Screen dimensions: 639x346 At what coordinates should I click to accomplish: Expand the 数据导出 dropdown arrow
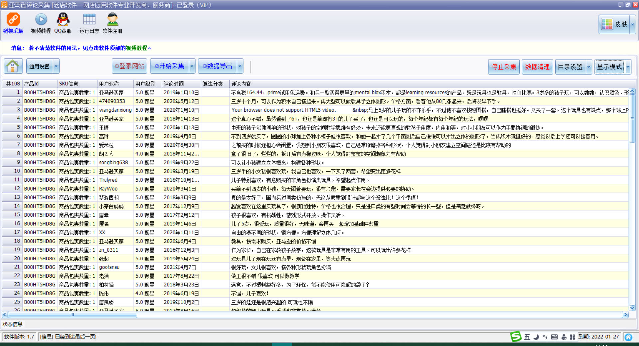[240, 66]
